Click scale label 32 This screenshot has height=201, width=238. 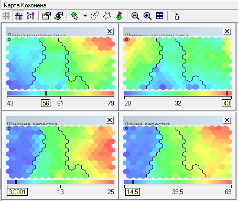[x=178, y=103]
